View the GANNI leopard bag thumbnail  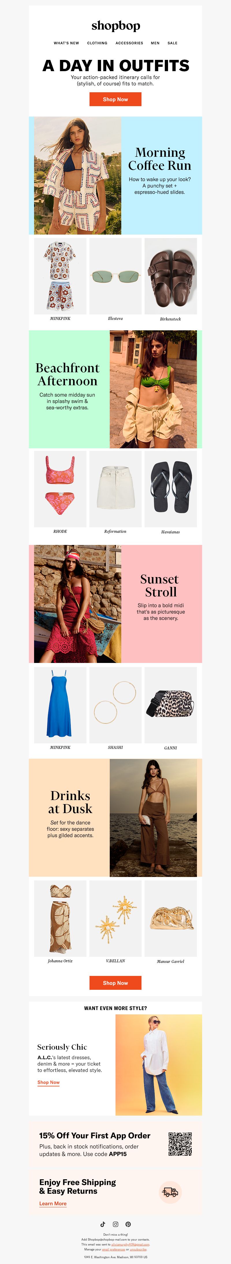(170, 705)
